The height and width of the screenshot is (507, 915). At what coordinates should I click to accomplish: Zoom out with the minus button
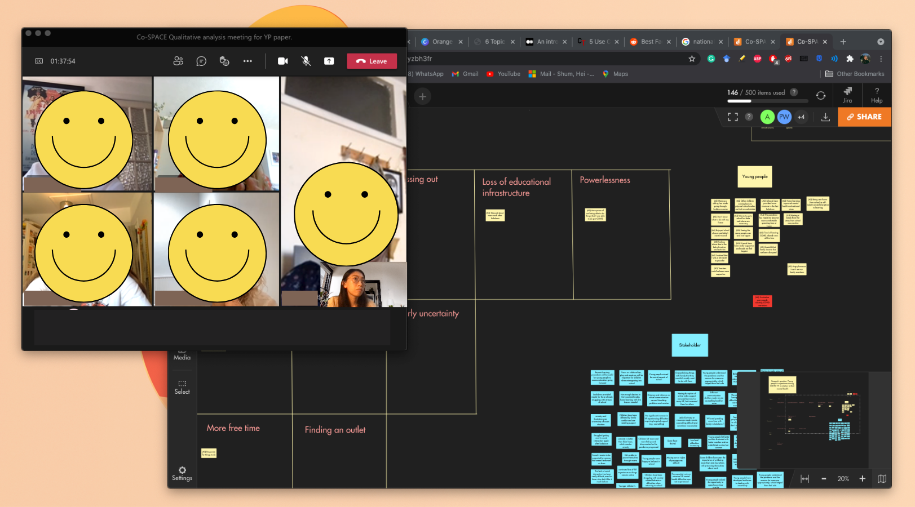(824, 479)
